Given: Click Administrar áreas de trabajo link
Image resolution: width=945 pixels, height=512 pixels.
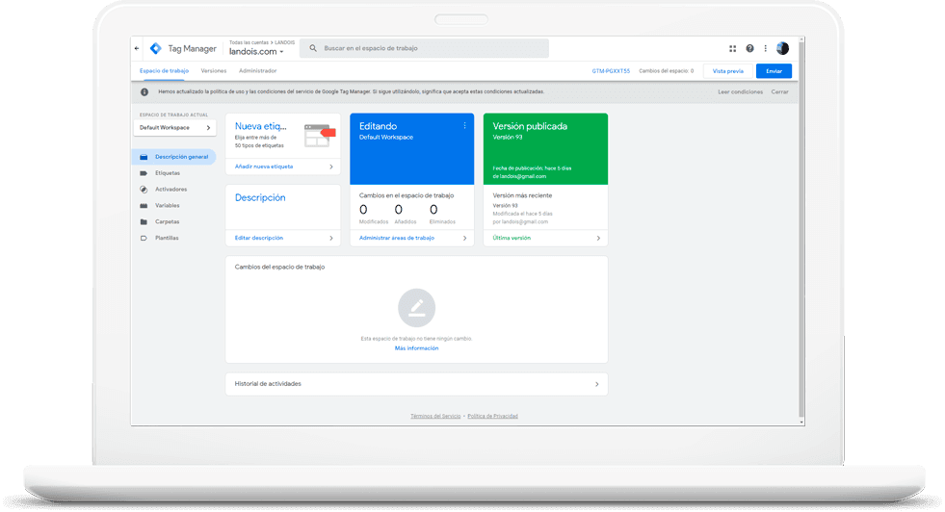Looking at the screenshot, I should point(397,239).
